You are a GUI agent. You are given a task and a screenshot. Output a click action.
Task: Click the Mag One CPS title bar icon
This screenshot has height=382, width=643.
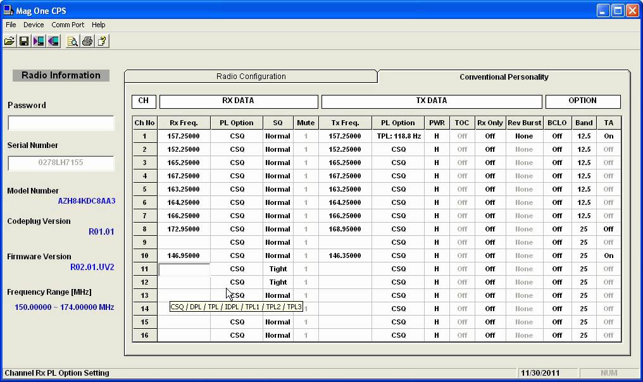8,10
